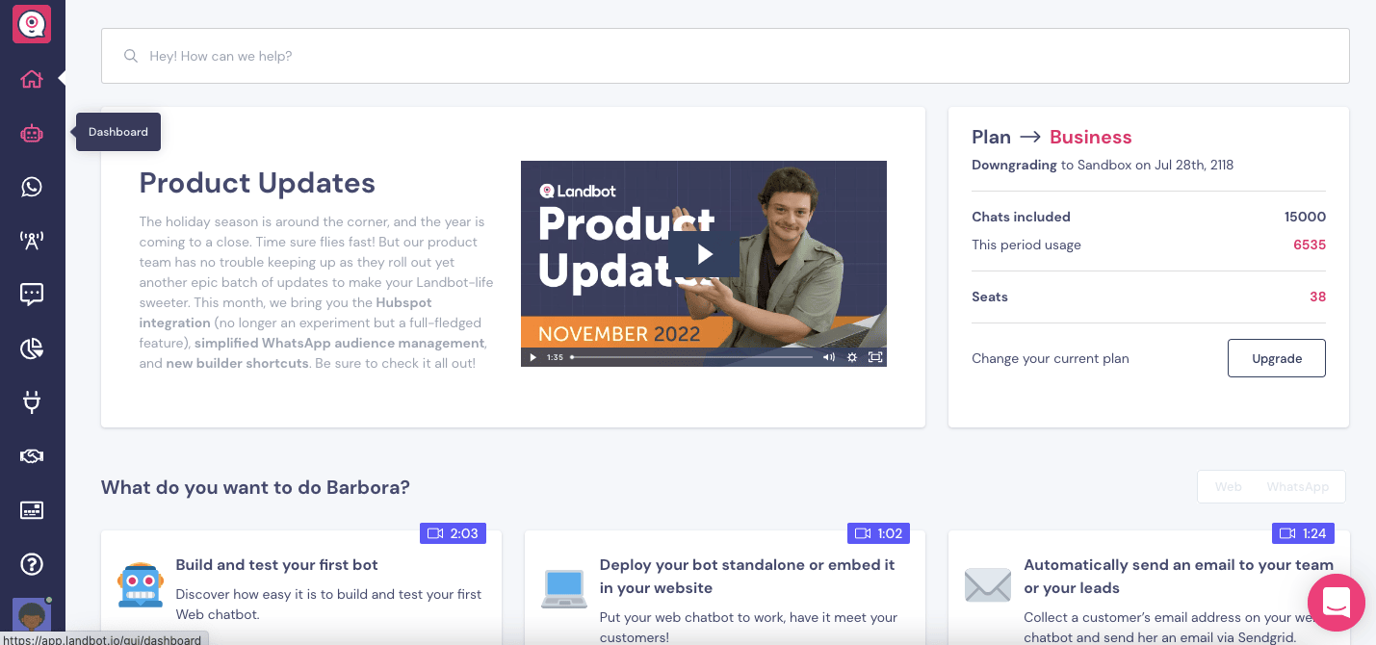
Task: Open the broadcast antenna sidebar icon
Action: [32, 241]
